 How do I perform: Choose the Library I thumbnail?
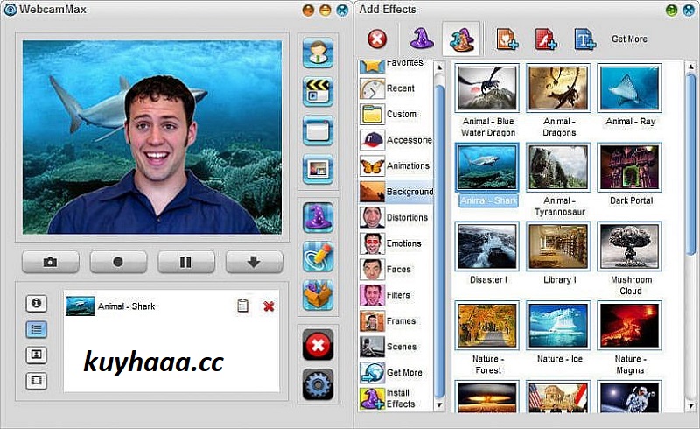558,247
